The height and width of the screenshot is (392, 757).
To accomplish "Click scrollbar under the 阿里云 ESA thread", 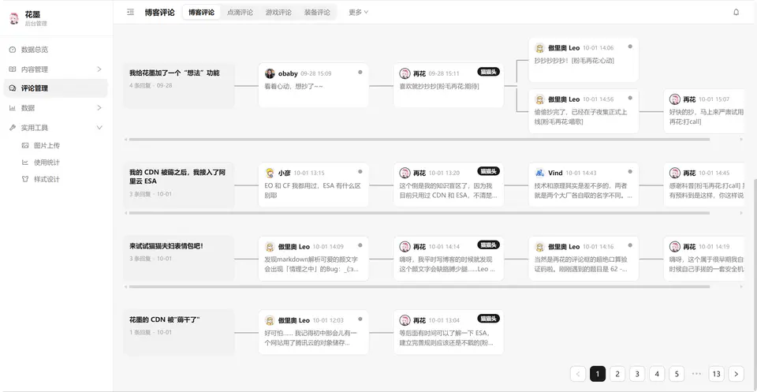I will [419, 213].
